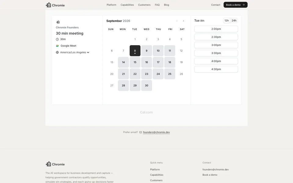
Task: Click the Book a demo header button
Action: 235,5
